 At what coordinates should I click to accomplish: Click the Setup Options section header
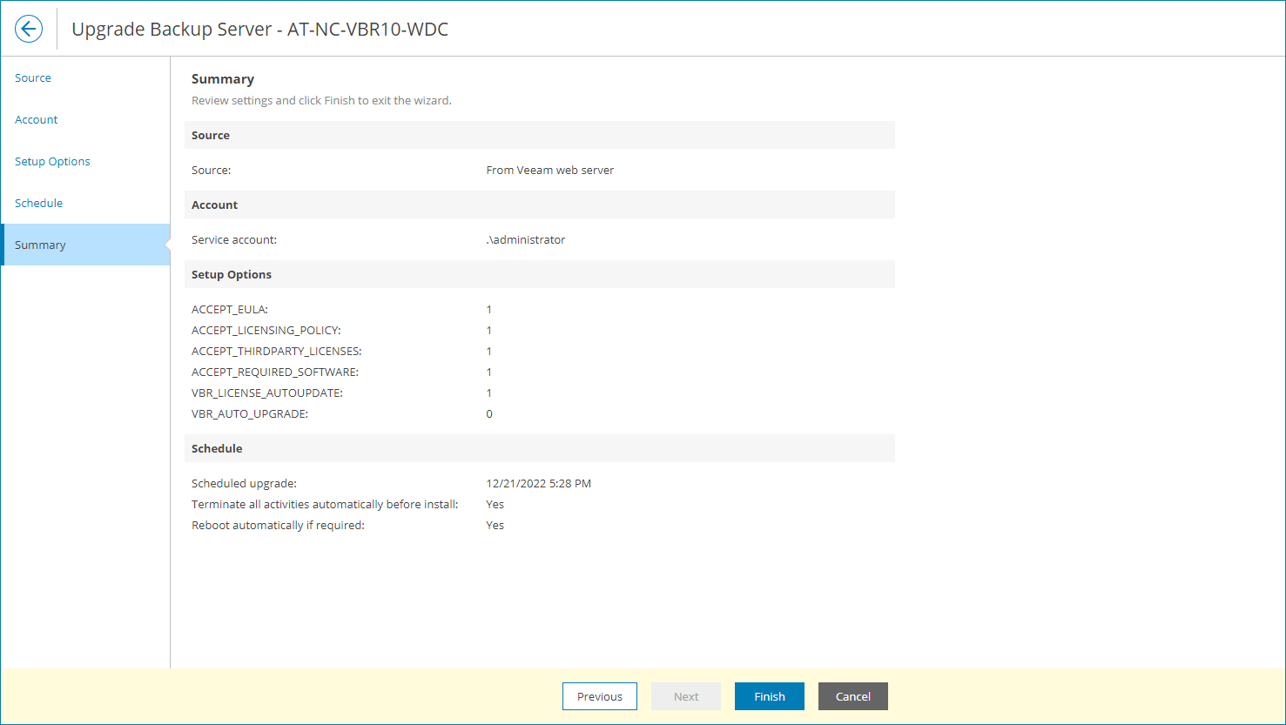click(x=232, y=274)
